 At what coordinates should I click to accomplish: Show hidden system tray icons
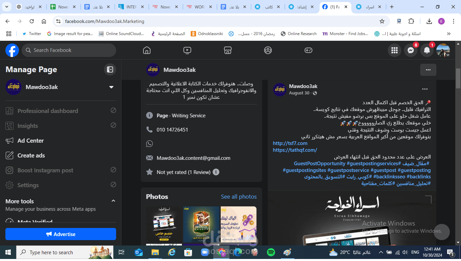pos(381,252)
